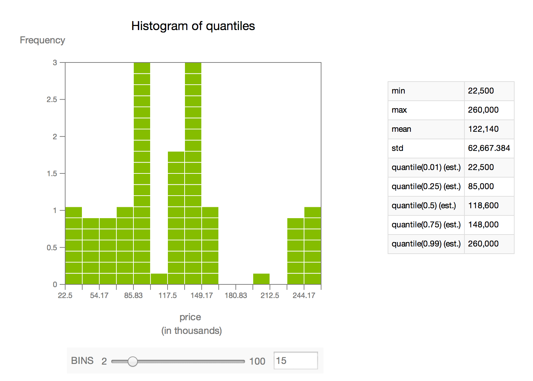Click the tiny bar just before 212.5
Image resolution: width=533 pixels, height=381 pixels.
click(261, 279)
